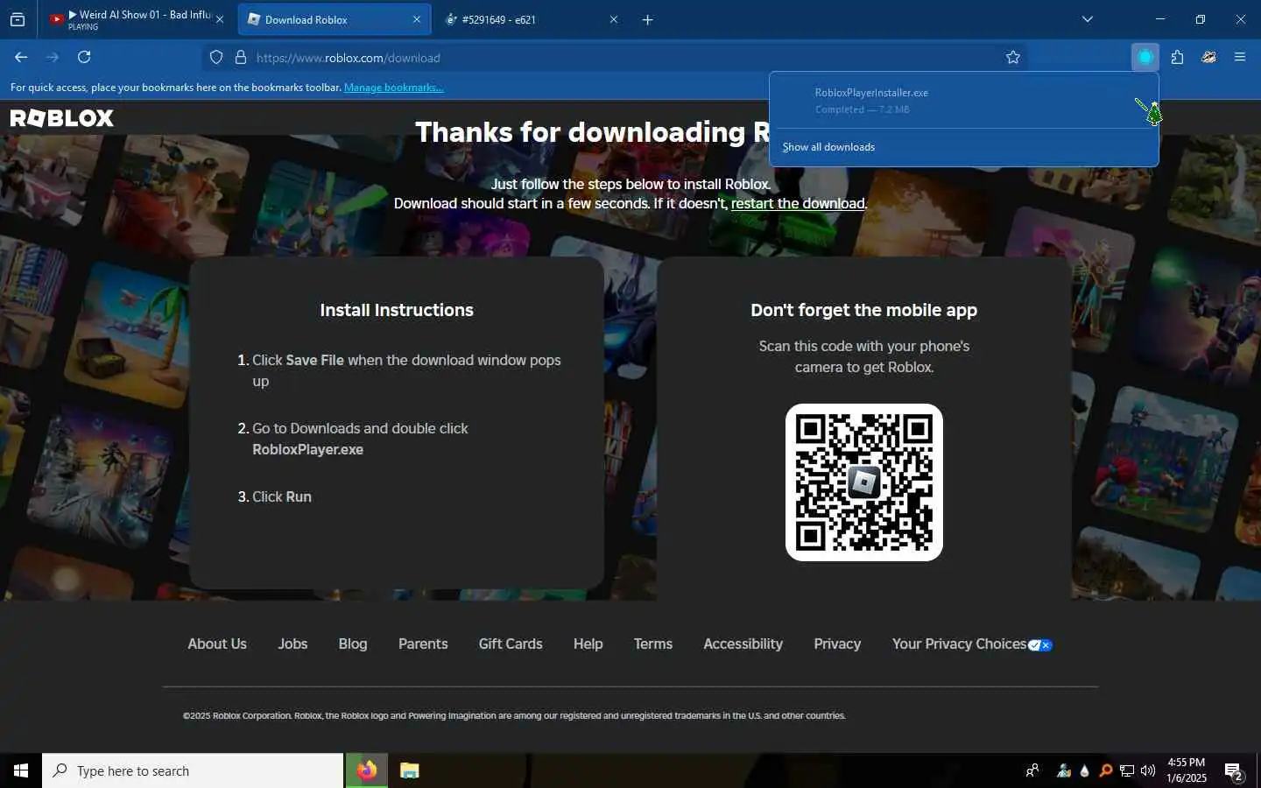Open the Firefox hamburger menu

pos(1240,58)
